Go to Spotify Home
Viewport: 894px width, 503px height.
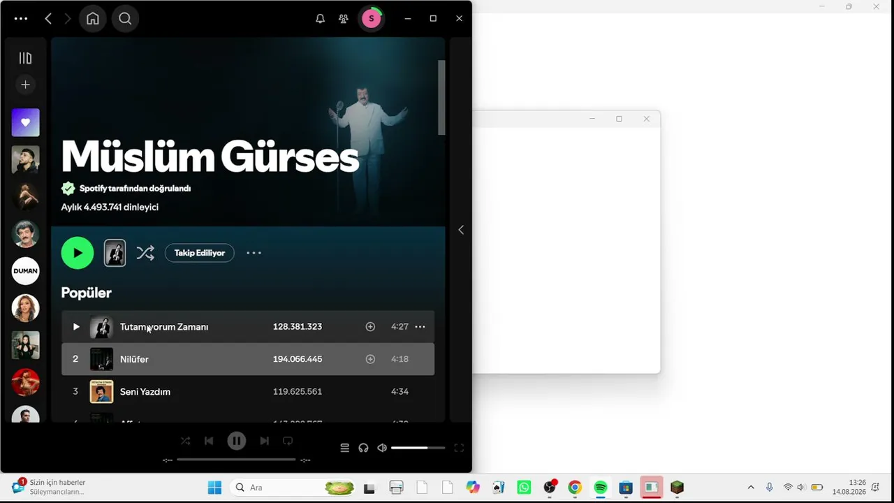point(93,19)
